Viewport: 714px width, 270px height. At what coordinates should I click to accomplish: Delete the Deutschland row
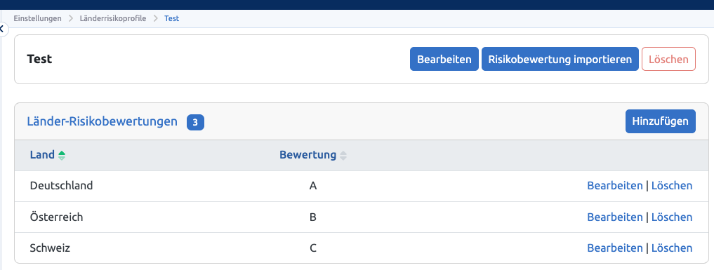[672, 185]
